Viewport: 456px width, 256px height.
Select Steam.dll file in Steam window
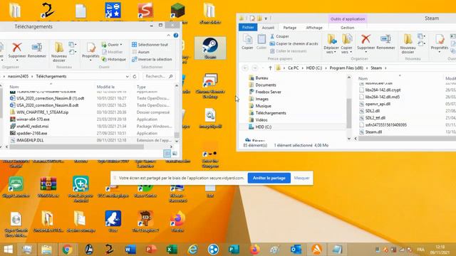click(373, 132)
